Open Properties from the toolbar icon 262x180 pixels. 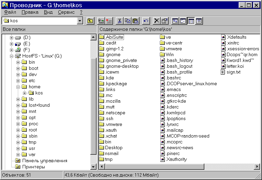pyautogui.click(x=164, y=21)
